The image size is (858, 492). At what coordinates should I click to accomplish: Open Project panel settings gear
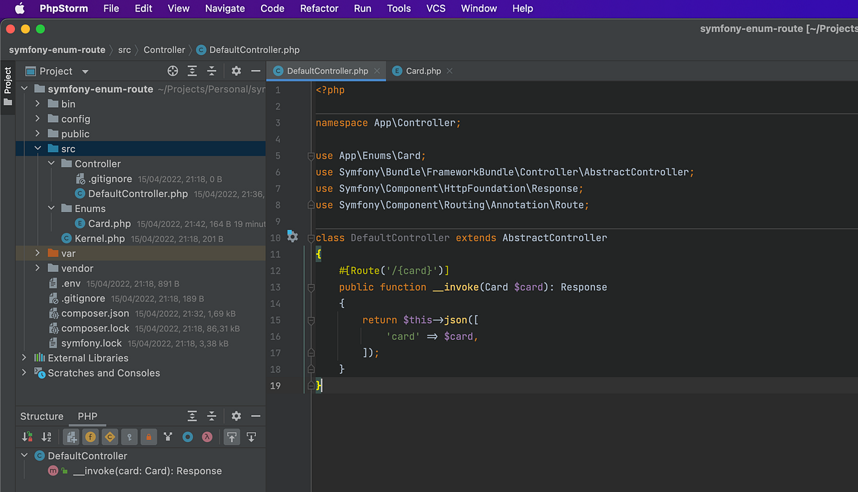tap(235, 71)
